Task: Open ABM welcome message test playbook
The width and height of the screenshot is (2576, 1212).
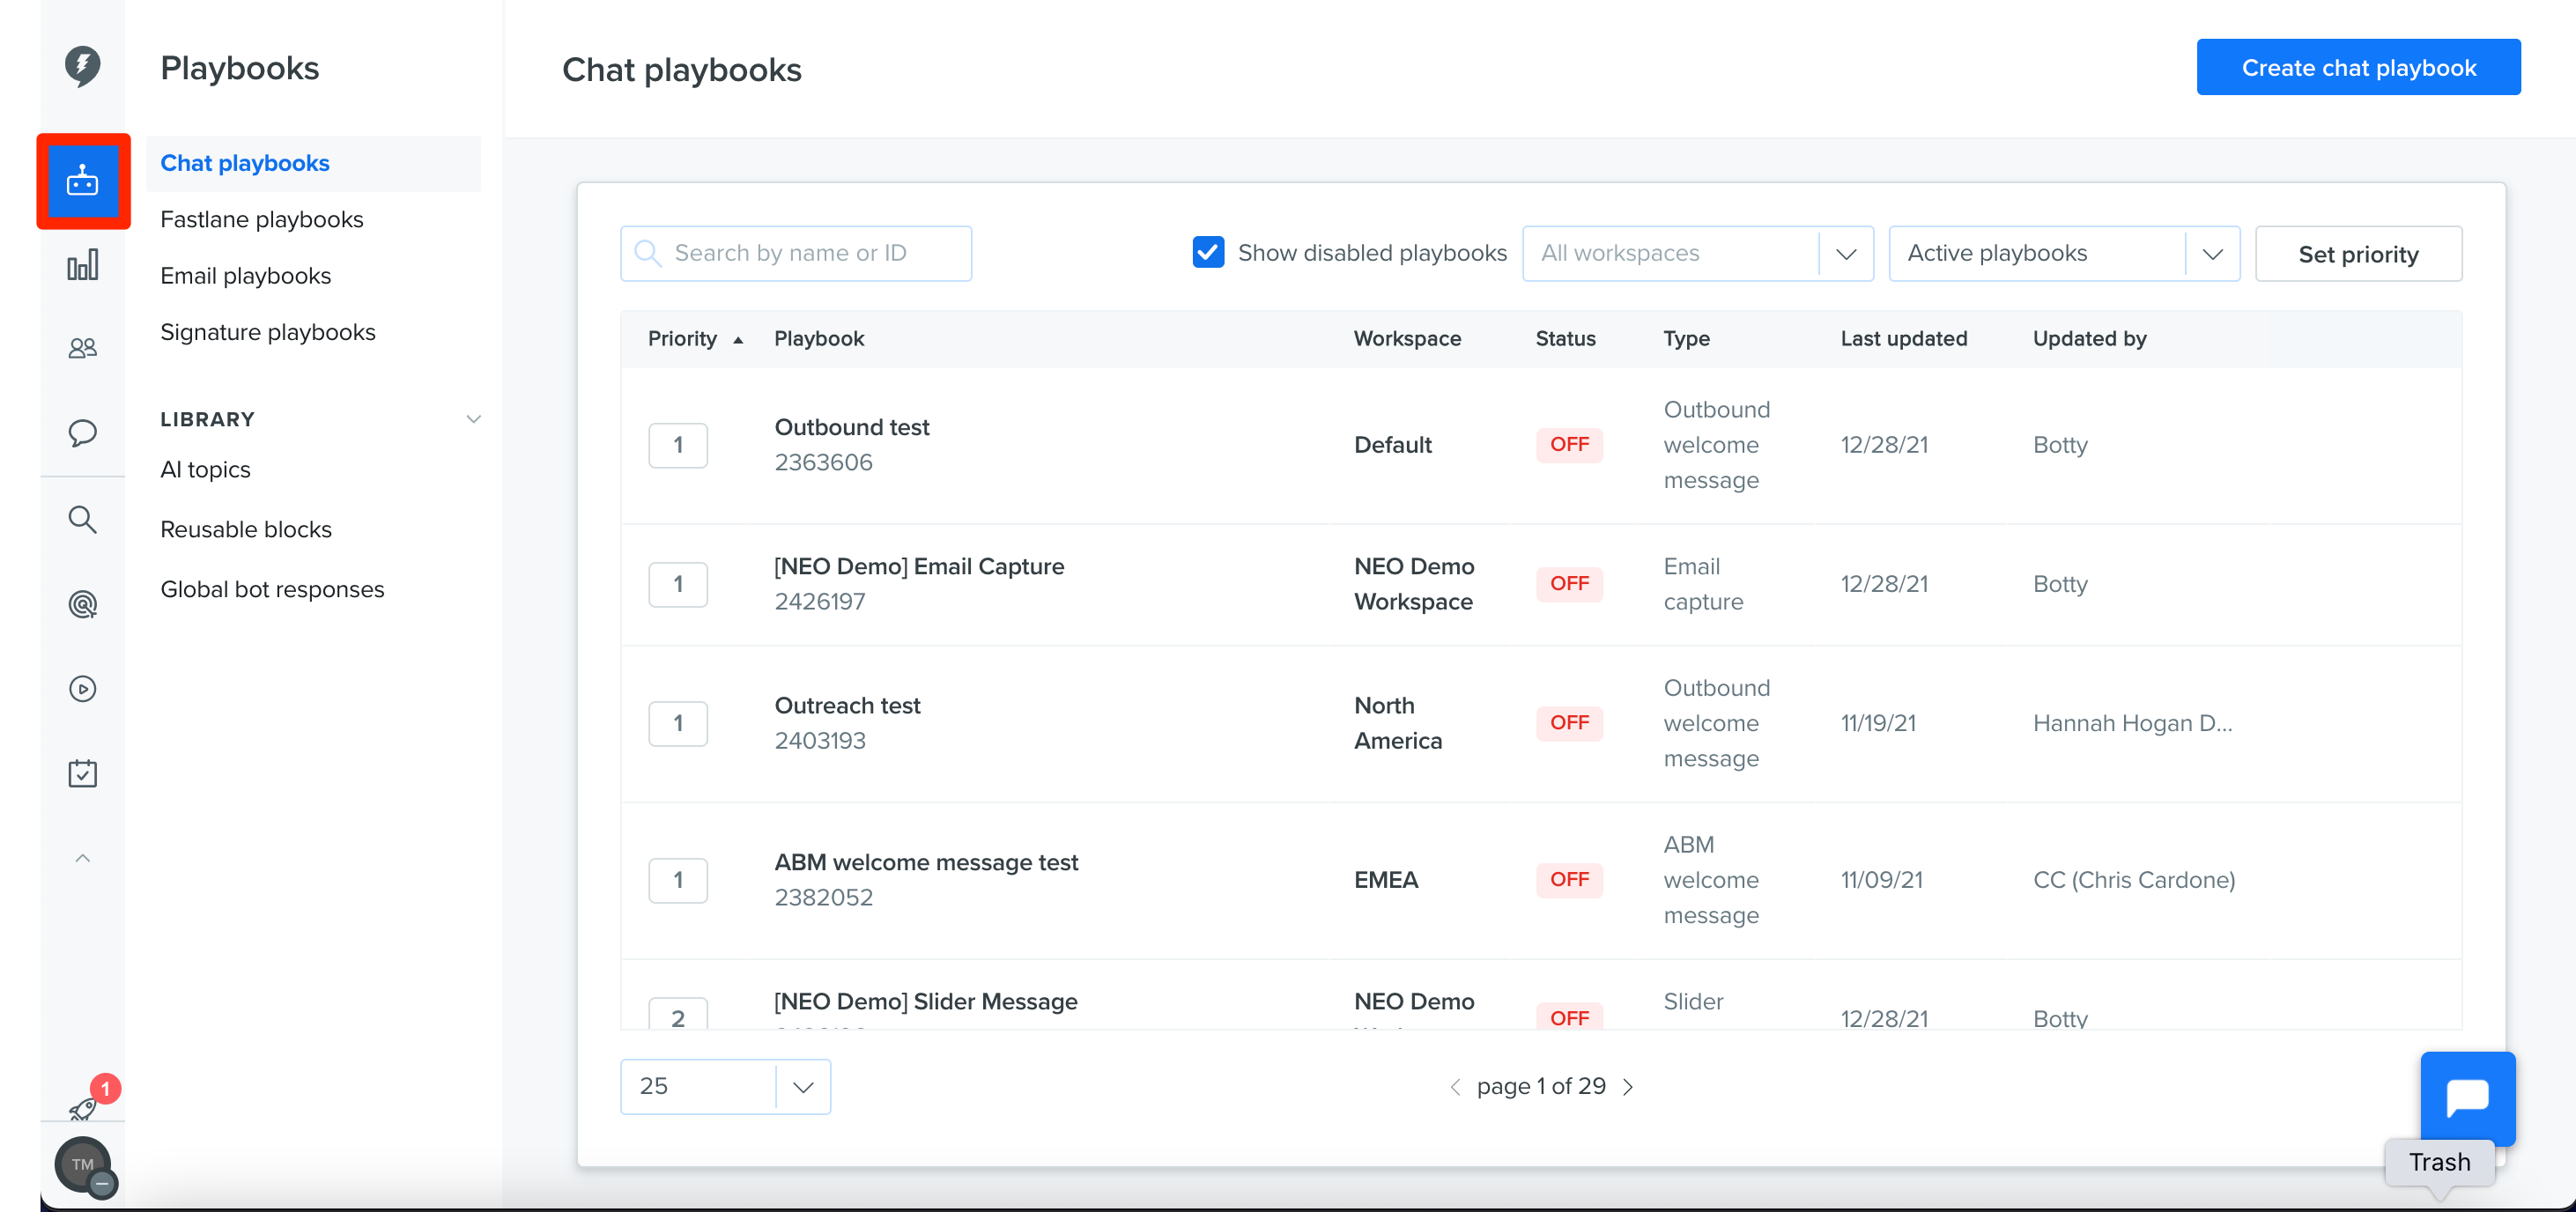Action: (x=926, y=863)
